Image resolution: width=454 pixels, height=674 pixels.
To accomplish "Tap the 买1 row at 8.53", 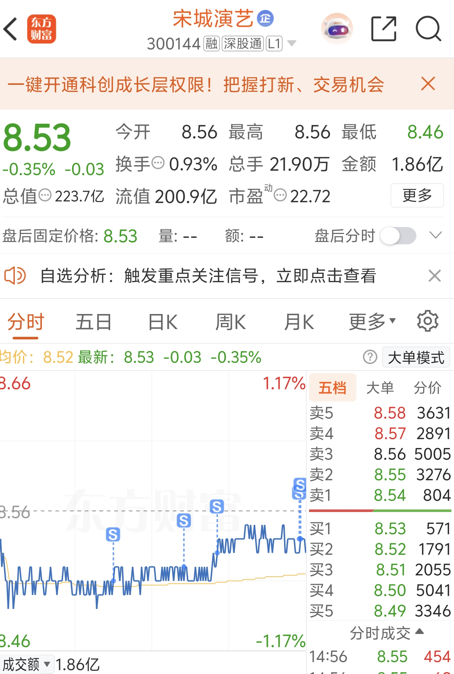I will [x=380, y=529].
